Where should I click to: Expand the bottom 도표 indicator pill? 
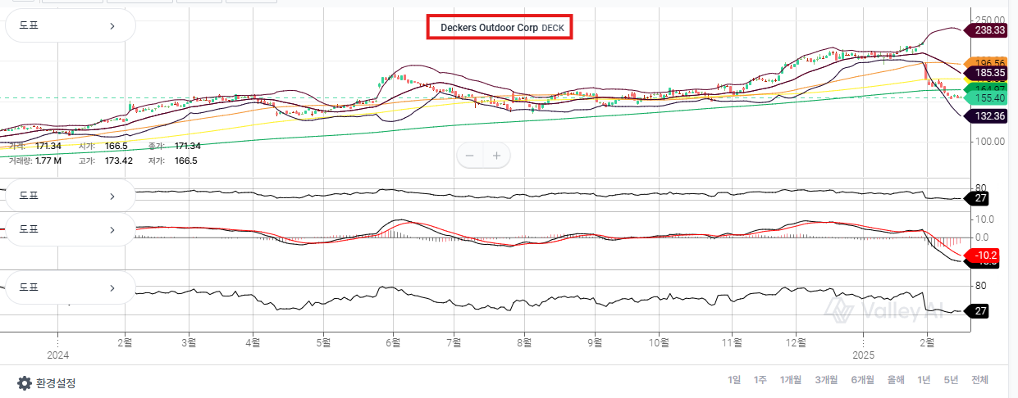click(x=70, y=287)
